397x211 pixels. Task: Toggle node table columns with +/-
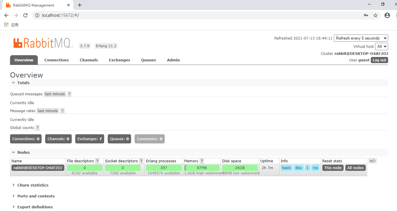[x=373, y=161]
